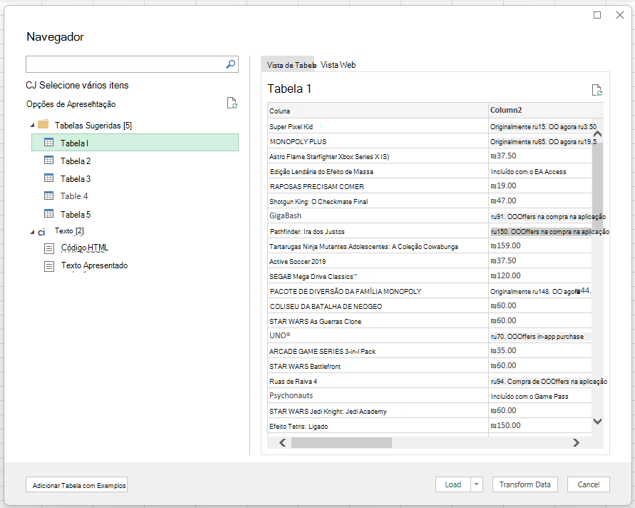
Task: Close the Navegador dialog
Action: [619, 15]
